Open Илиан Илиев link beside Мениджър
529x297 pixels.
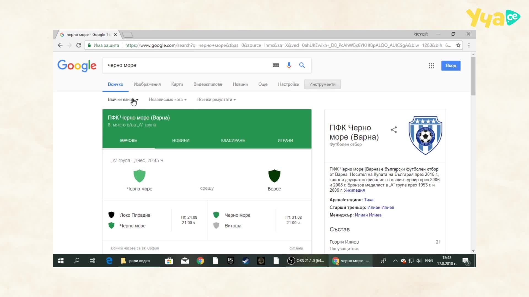tap(368, 215)
